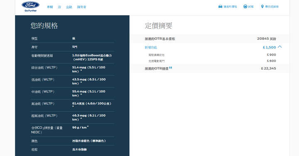Click the 綜合油耗 (WLTP) label
Viewport: 299px width, 156px height.
point(44,68)
